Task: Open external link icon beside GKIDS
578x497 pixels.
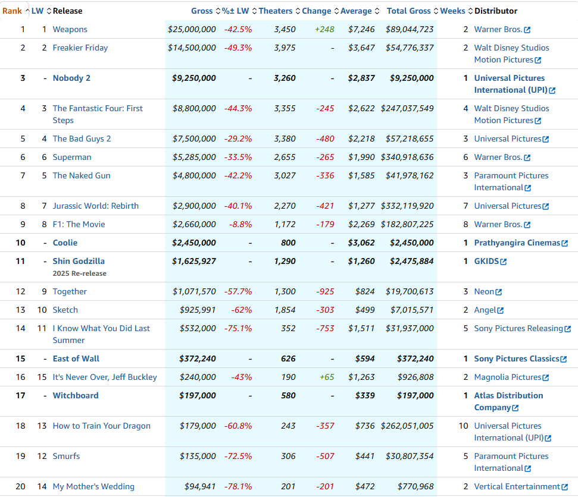Action: [x=504, y=262]
